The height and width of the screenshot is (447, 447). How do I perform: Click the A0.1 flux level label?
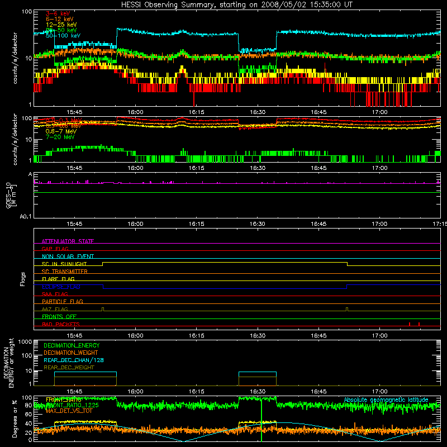coord(26,217)
